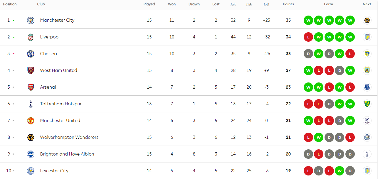
Task: Open the Manchester United club link
Action: click(x=60, y=121)
